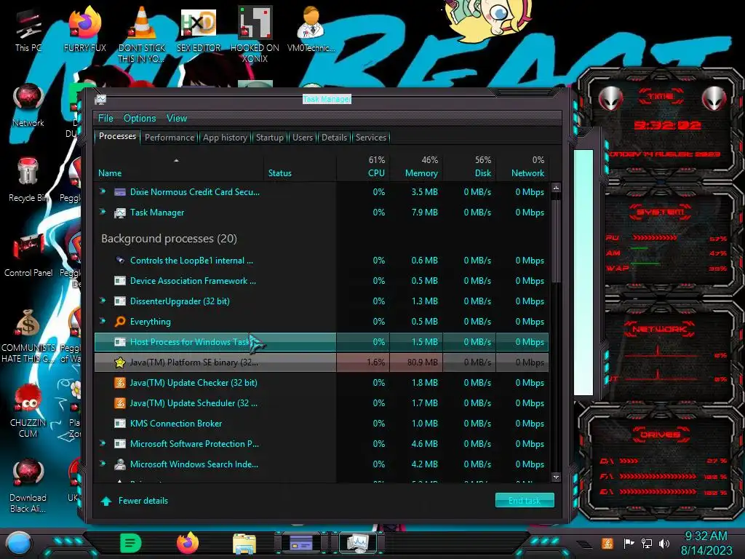Expand the Everything process row
This screenshot has width=745, height=559.
click(102, 321)
